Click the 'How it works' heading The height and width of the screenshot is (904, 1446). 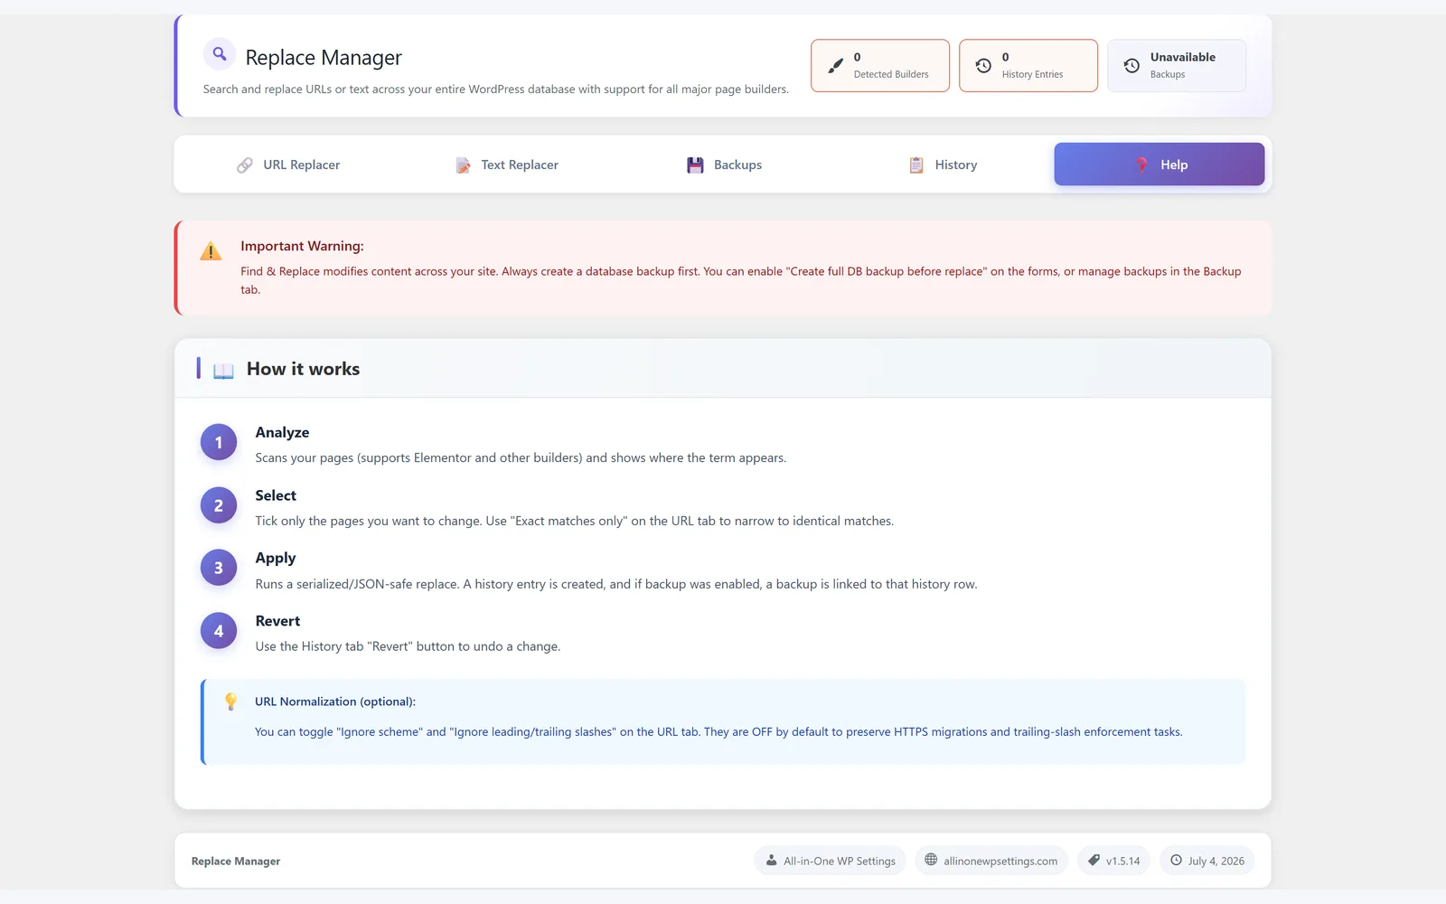(x=303, y=369)
